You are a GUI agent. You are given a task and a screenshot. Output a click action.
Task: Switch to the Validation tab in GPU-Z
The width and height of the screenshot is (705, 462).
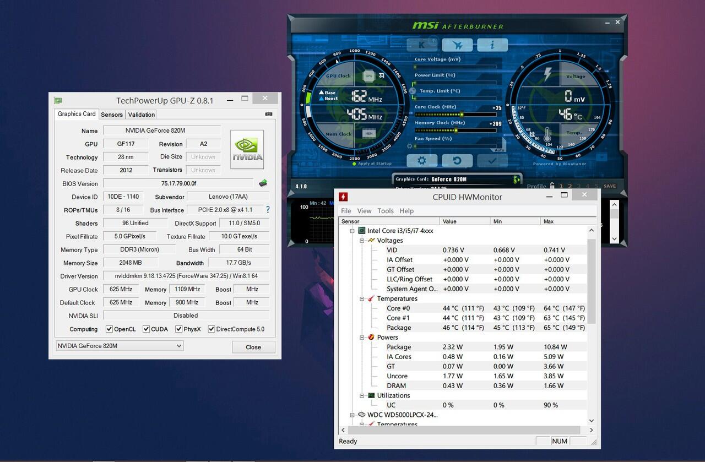142,115
